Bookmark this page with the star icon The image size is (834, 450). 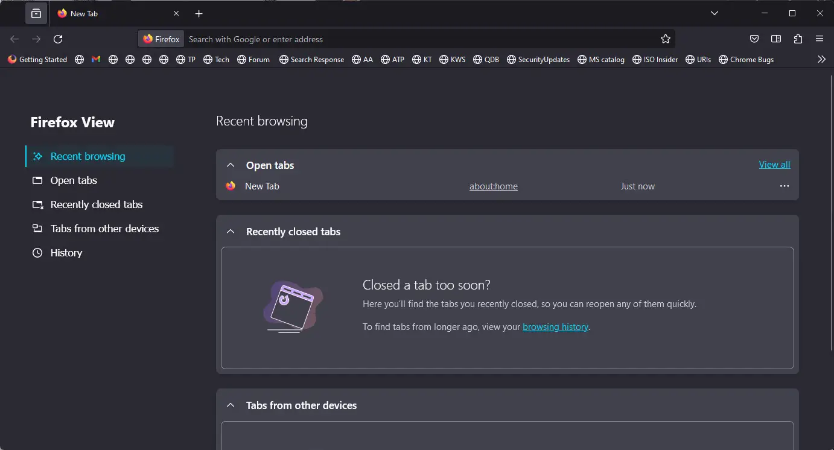(666, 39)
